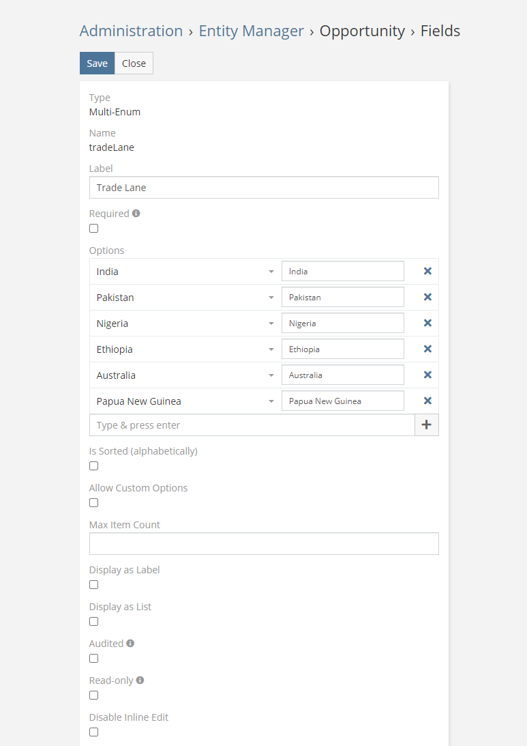The height and width of the screenshot is (746, 527).
Task: Click the Max Item Count field
Action: pos(264,544)
